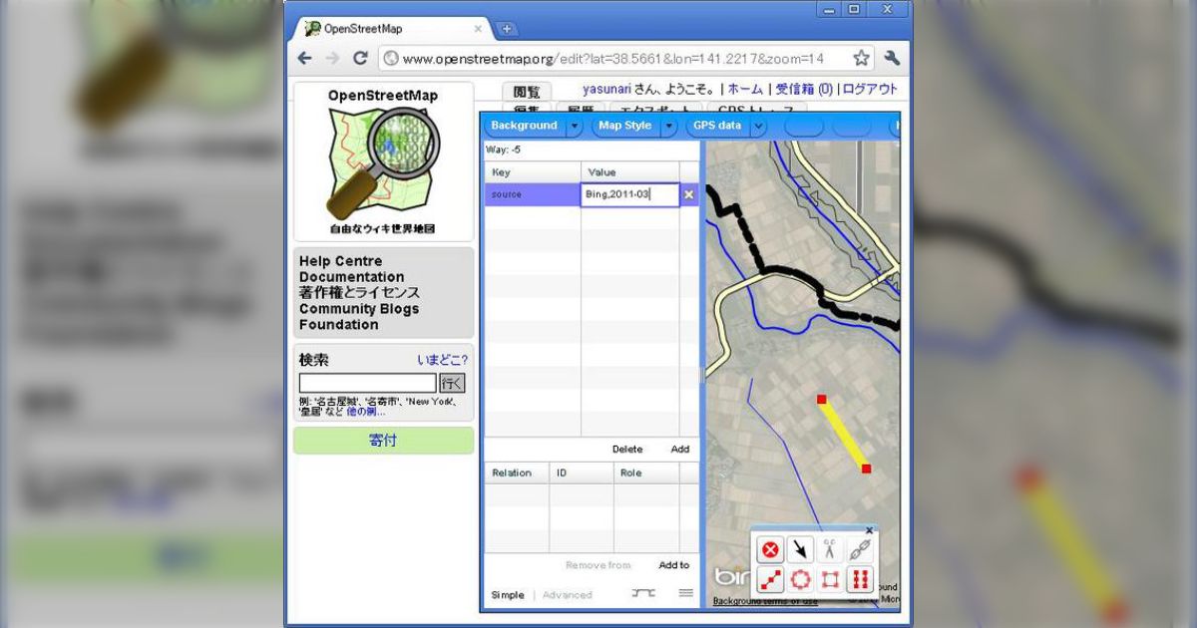Open the hamburger menu in the editor panel
This screenshot has width=1197, height=628.
tap(685, 592)
